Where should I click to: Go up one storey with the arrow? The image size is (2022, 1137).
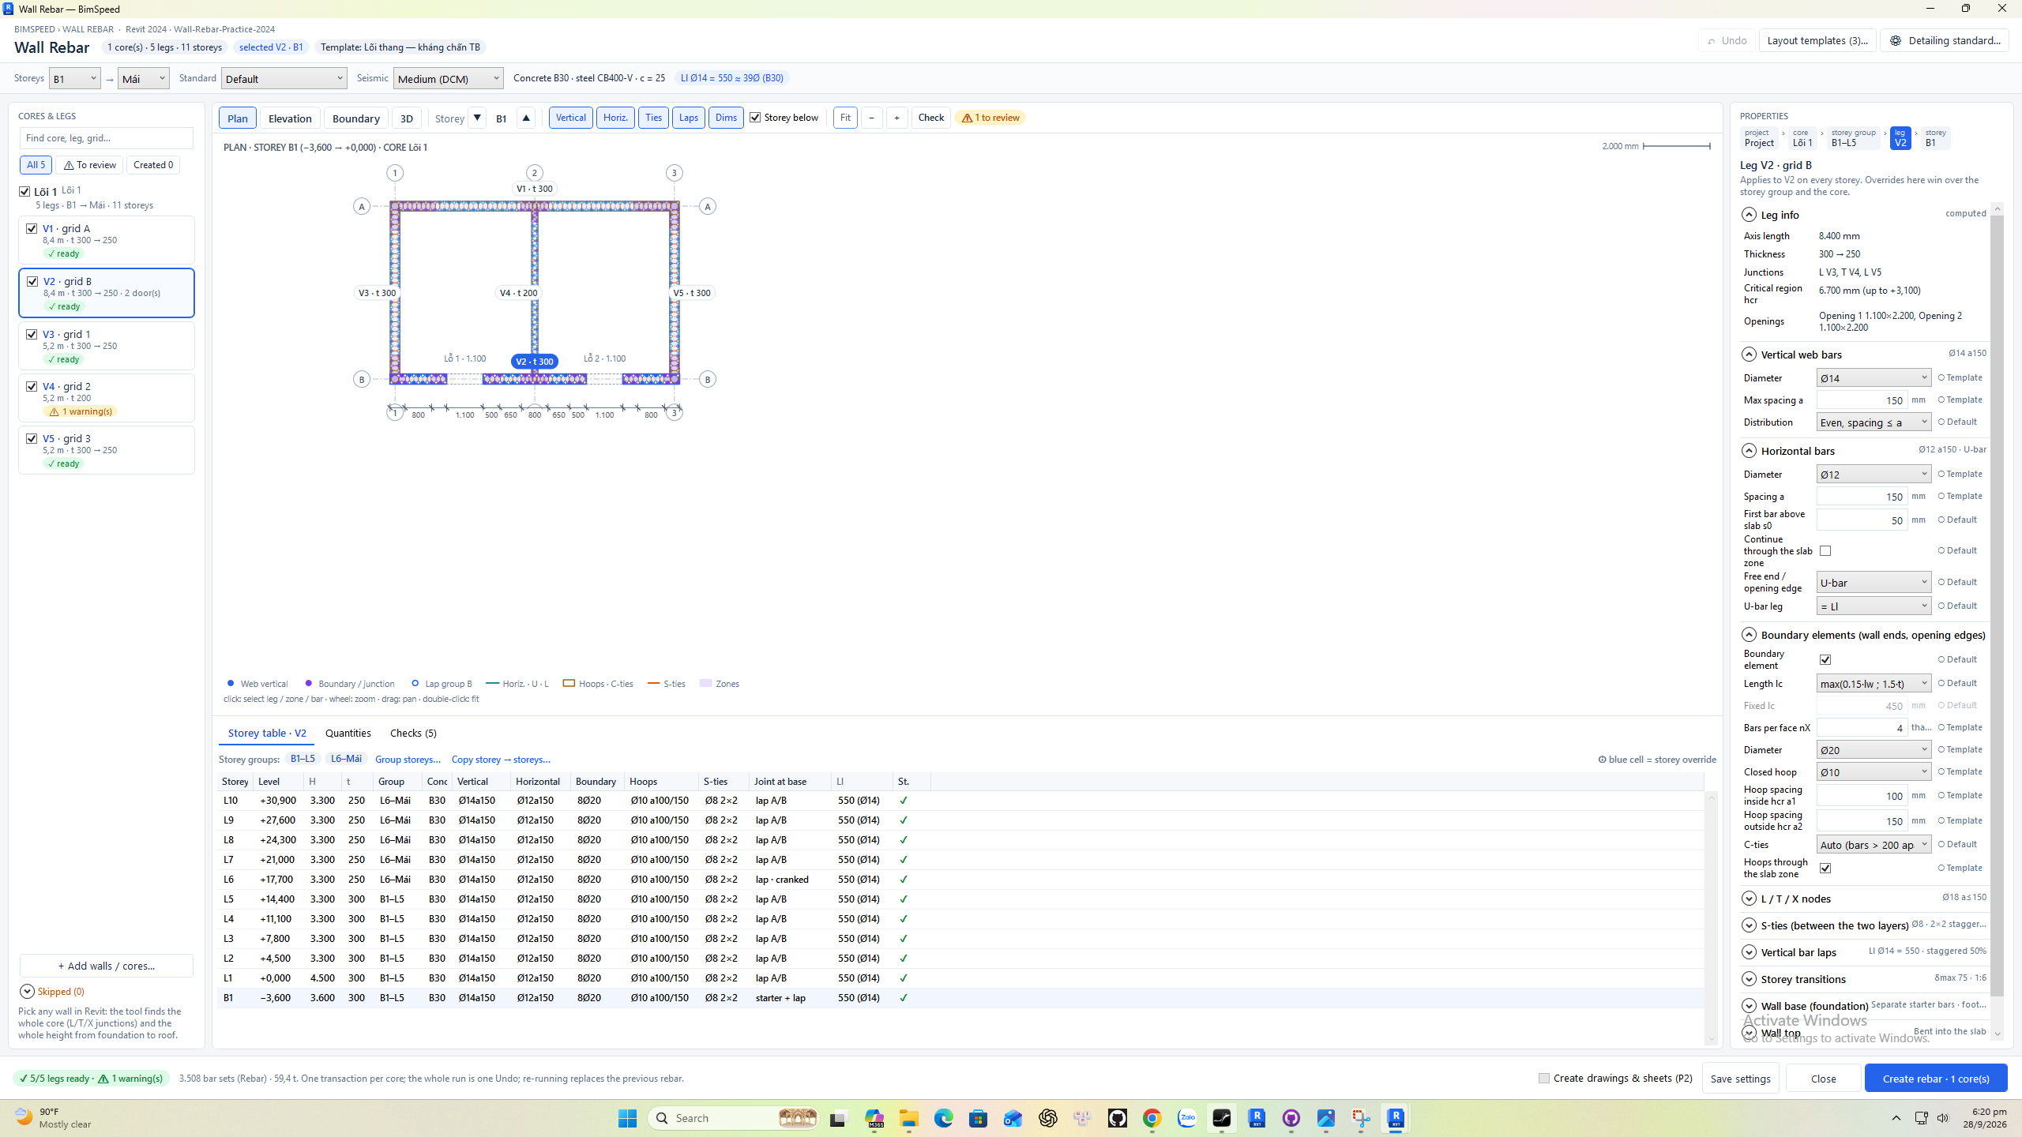coord(526,118)
